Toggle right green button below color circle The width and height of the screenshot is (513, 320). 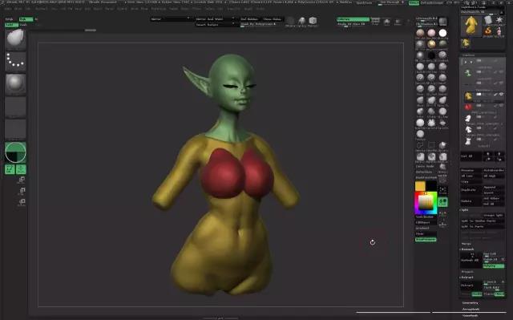coord(21,169)
